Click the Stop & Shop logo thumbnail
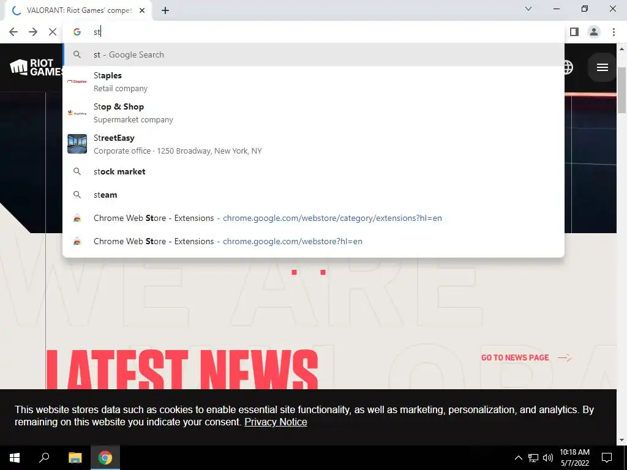This screenshot has width=627, height=470. [x=77, y=113]
